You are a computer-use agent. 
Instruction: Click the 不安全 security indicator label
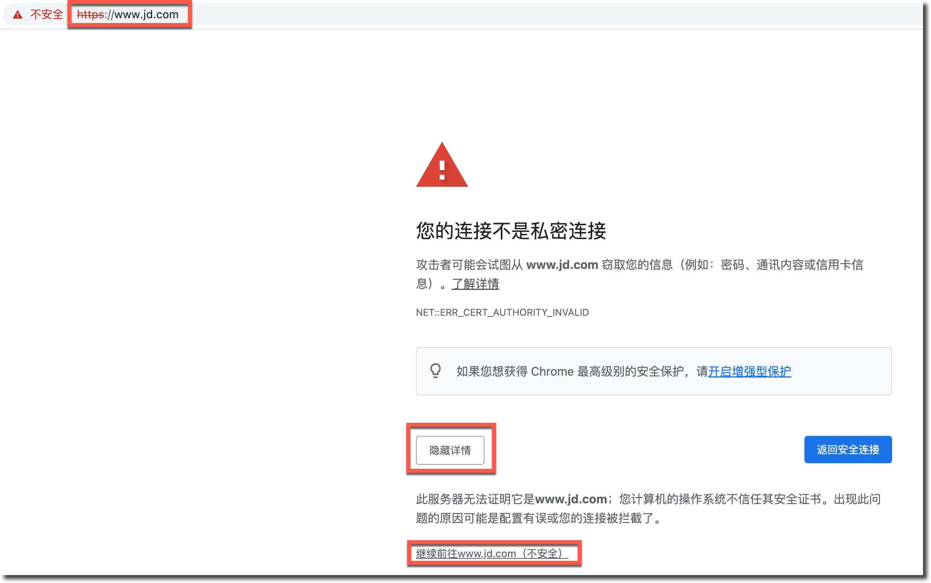[46, 15]
